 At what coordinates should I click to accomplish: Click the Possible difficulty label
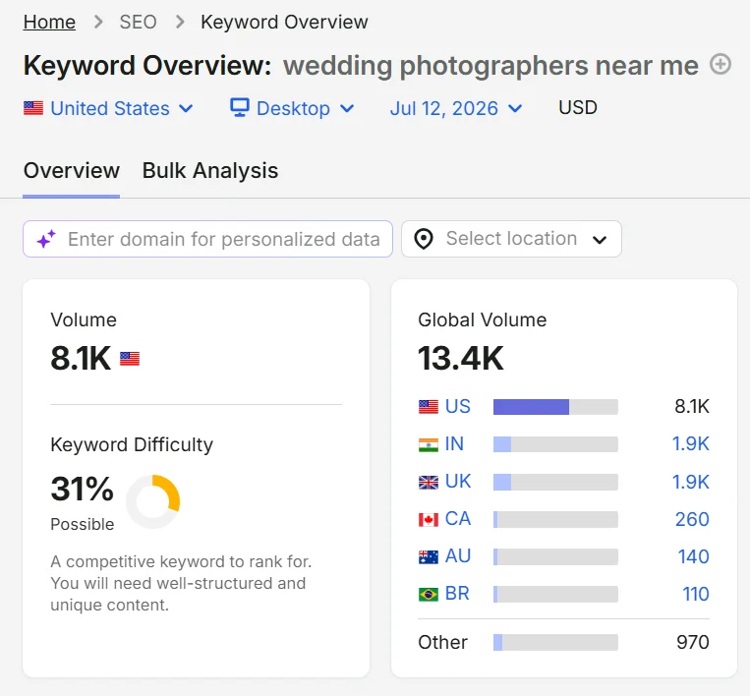[x=83, y=524]
